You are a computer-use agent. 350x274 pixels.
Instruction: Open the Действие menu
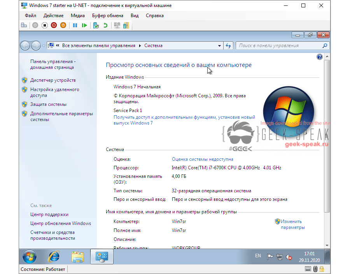(54, 16)
